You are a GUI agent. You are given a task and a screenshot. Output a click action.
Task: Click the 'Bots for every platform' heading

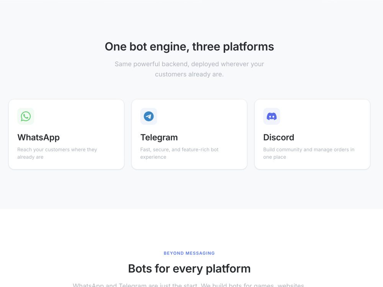tap(189, 269)
